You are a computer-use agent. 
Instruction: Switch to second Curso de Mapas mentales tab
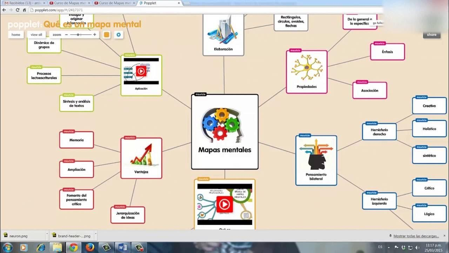[x=115, y=3]
